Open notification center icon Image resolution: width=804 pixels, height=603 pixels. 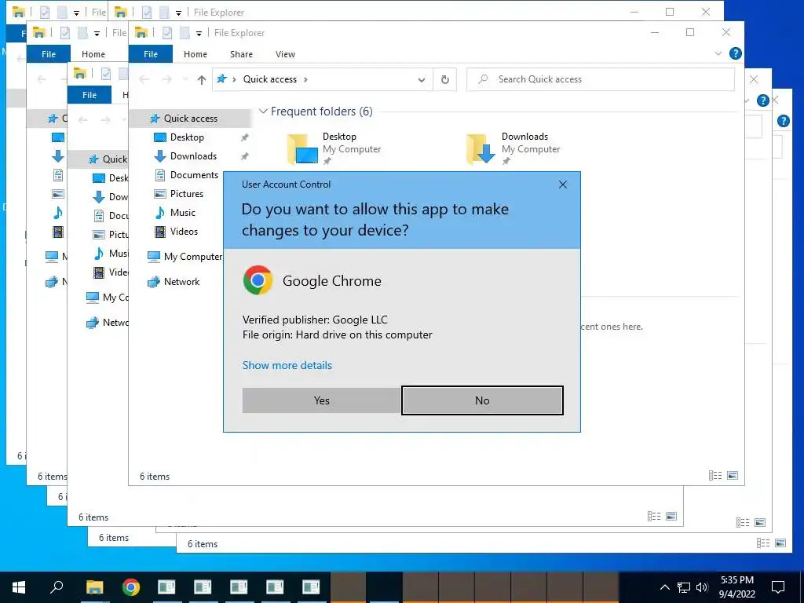(x=778, y=587)
